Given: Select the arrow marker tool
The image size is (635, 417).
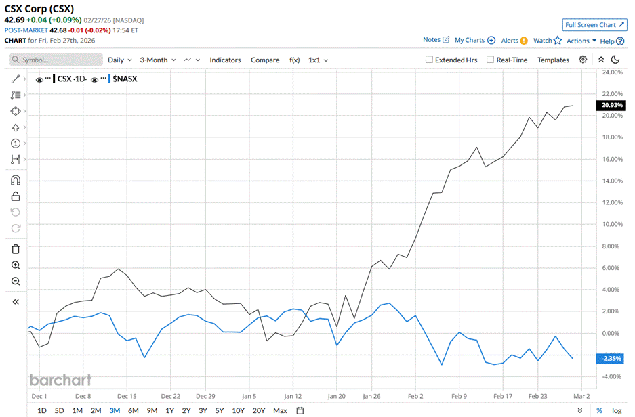Looking at the screenshot, I should point(16,127).
